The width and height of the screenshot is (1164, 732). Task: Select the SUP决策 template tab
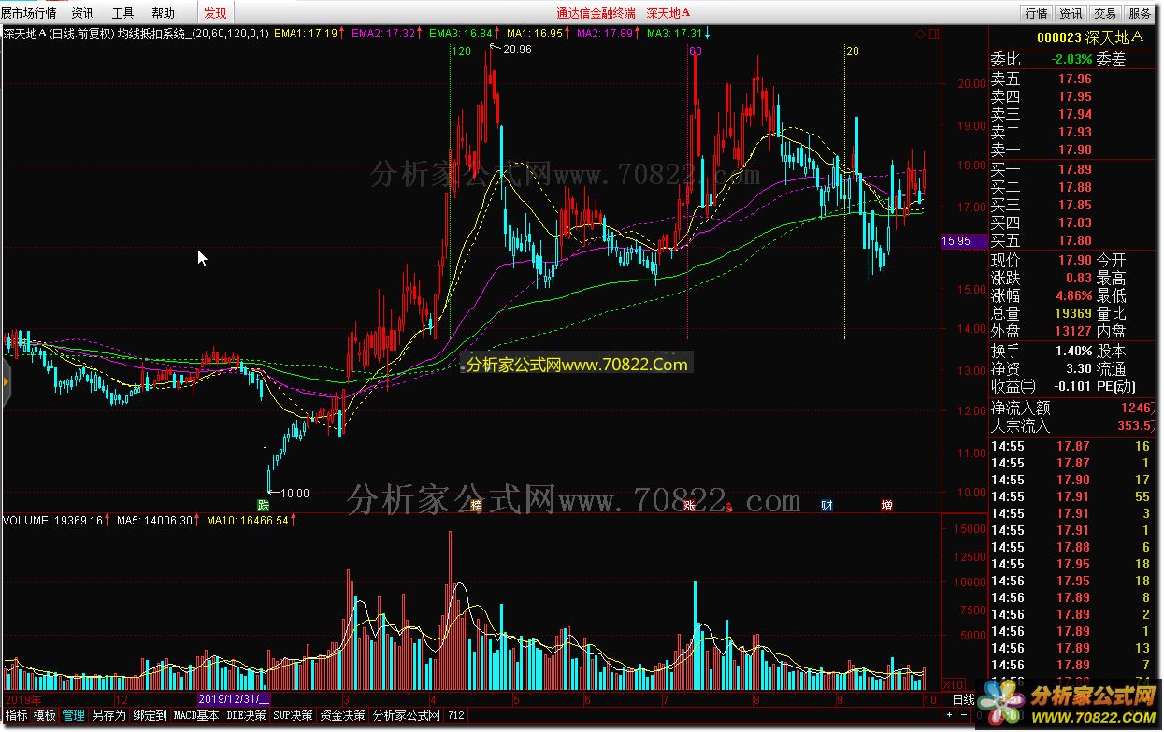click(293, 715)
